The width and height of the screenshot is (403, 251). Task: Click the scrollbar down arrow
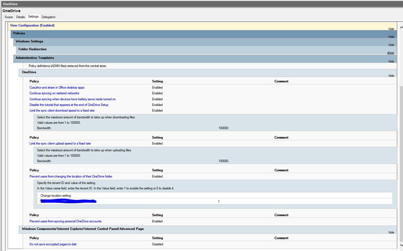(401, 246)
